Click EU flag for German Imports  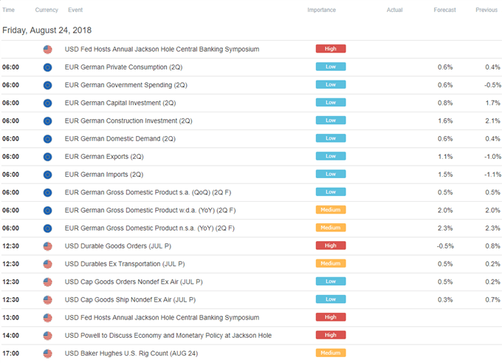(48, 174)
